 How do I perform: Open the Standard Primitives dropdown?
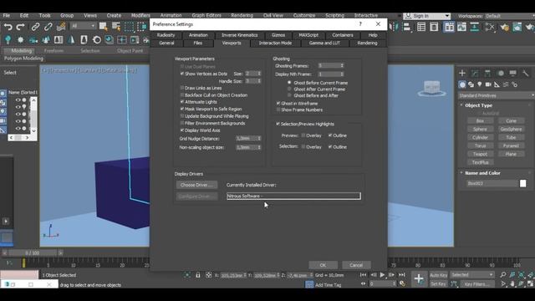(x=496, y=95)
